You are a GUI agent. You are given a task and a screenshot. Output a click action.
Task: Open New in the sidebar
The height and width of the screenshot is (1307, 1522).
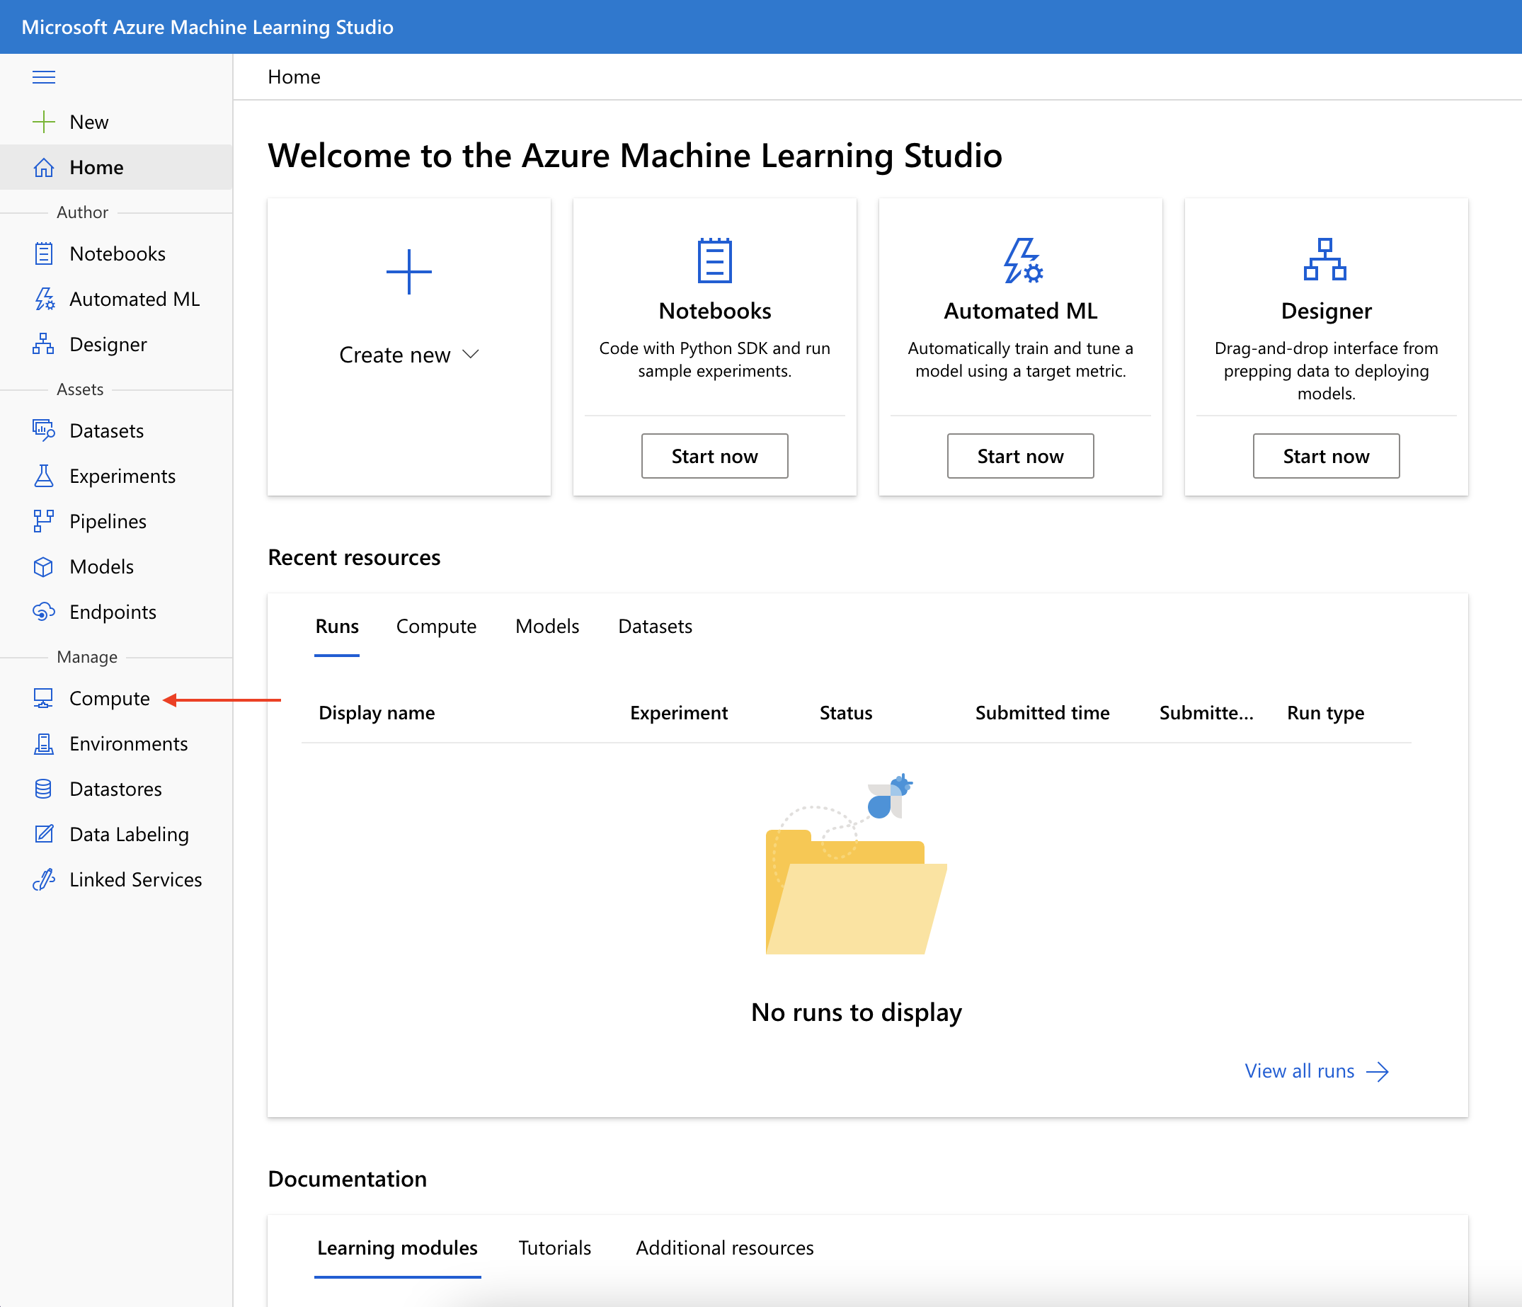(89, 122)
